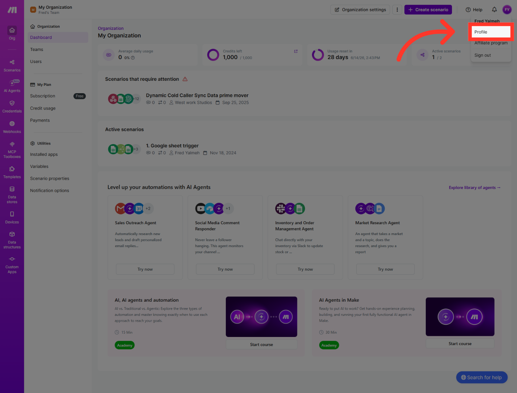
Task: Open Devices in the sidebar
Action: pos(12,218)
